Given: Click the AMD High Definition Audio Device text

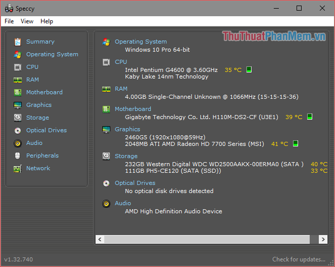Looking at the screenshot, I should tap(174, 211).
